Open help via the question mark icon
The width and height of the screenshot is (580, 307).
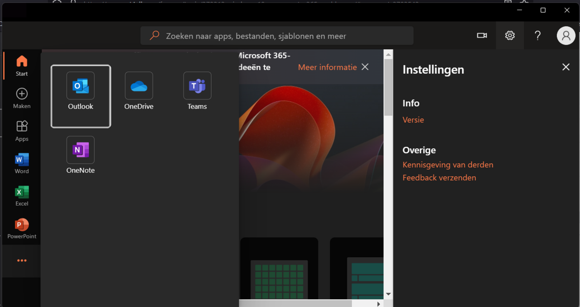pos(537,35)
